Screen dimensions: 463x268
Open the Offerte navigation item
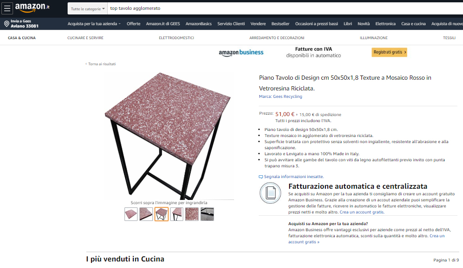pos(133,24)
